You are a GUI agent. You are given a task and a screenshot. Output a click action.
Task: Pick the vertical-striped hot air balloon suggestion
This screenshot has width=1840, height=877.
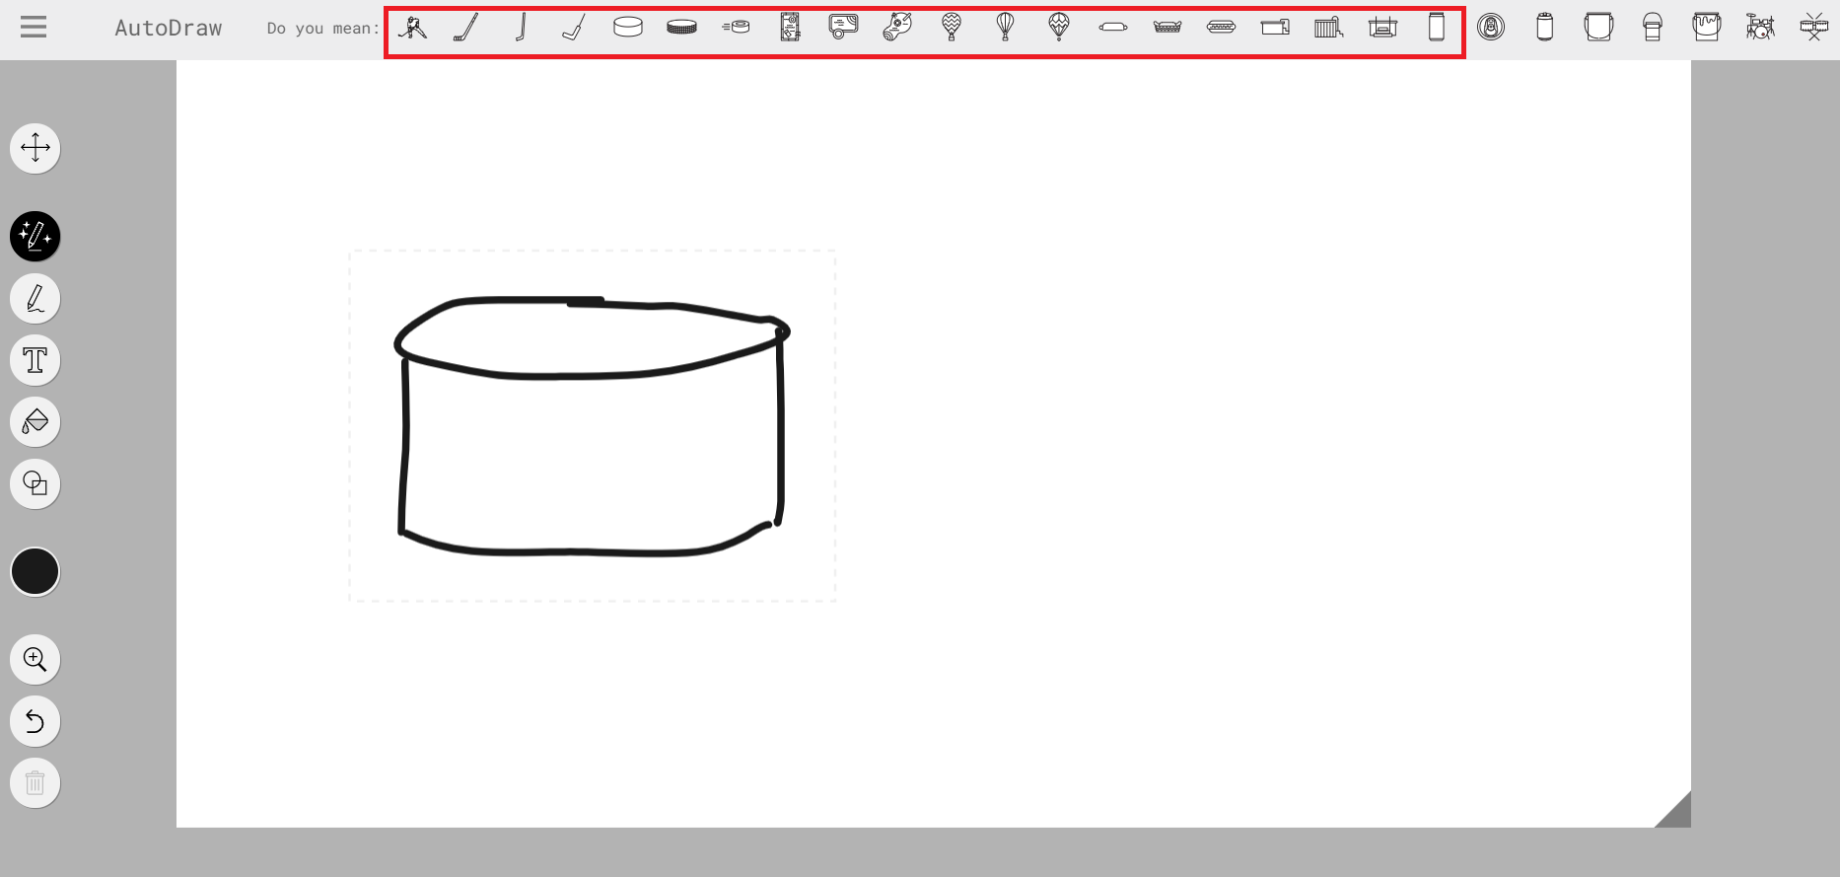(x=1005, y=27)
